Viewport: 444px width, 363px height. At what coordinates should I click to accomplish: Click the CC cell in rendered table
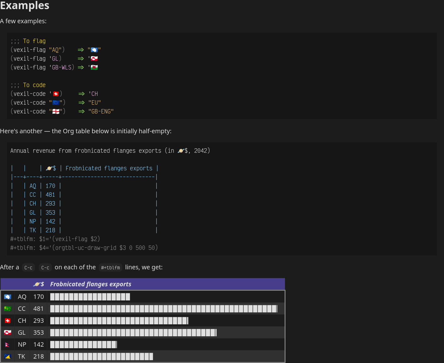(x=22, y=309)
